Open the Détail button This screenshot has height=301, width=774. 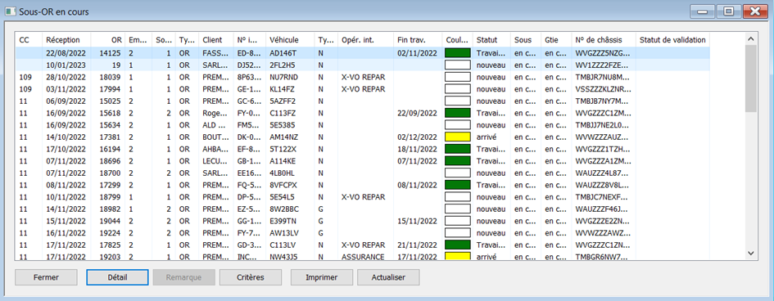point(117,277)
